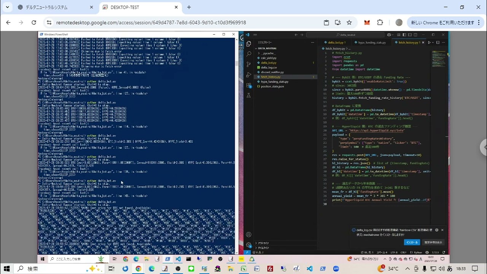This screenshot has width=487, height=274.
Task: Click the split editor icon
Action: [x=438, y=43]
